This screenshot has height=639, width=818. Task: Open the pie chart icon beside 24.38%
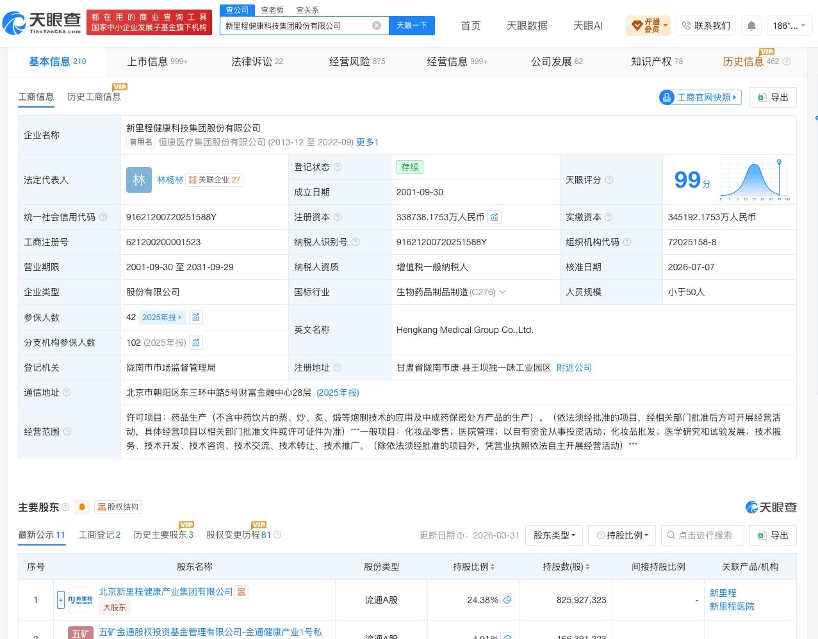(507, 600)
